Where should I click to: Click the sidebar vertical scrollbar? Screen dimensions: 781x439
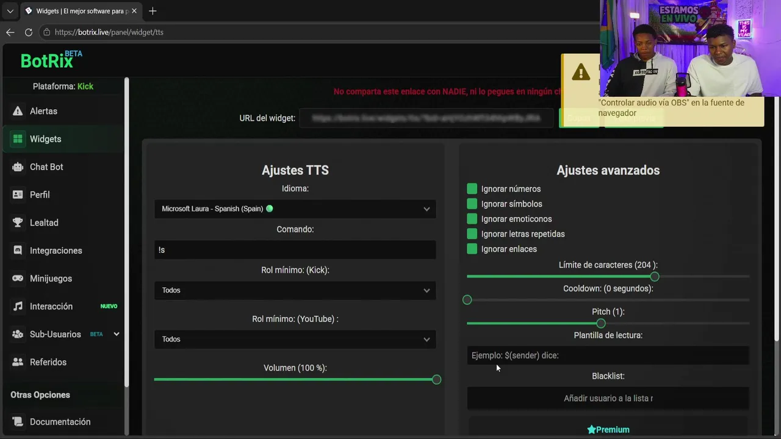[127, 232]
